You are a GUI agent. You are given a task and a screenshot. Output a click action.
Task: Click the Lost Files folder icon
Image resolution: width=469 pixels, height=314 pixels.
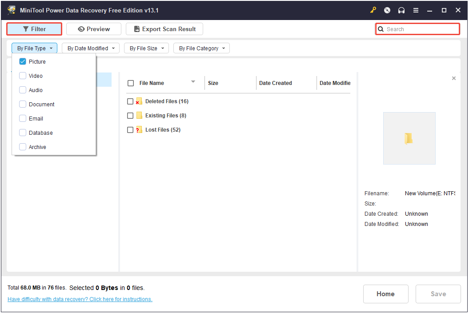139,129
